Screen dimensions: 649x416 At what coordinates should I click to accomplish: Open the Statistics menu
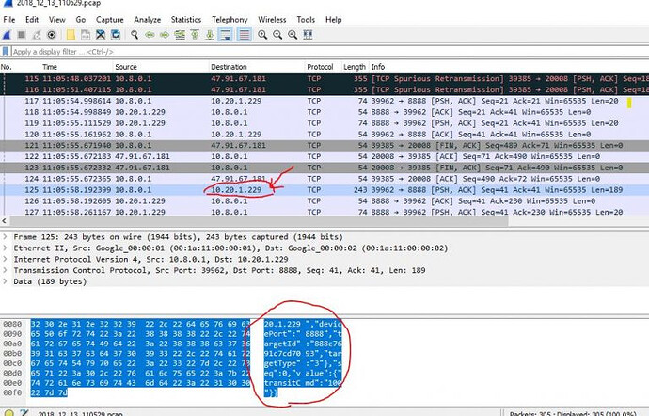(185, 19)
